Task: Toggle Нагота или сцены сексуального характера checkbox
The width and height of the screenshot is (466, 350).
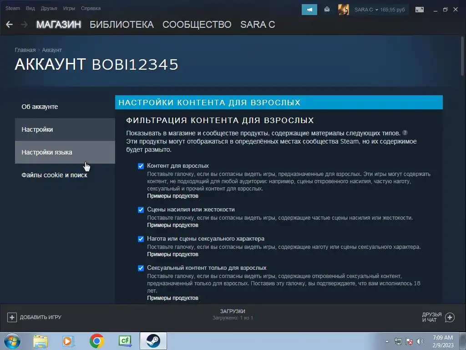Action: [141, 239]
